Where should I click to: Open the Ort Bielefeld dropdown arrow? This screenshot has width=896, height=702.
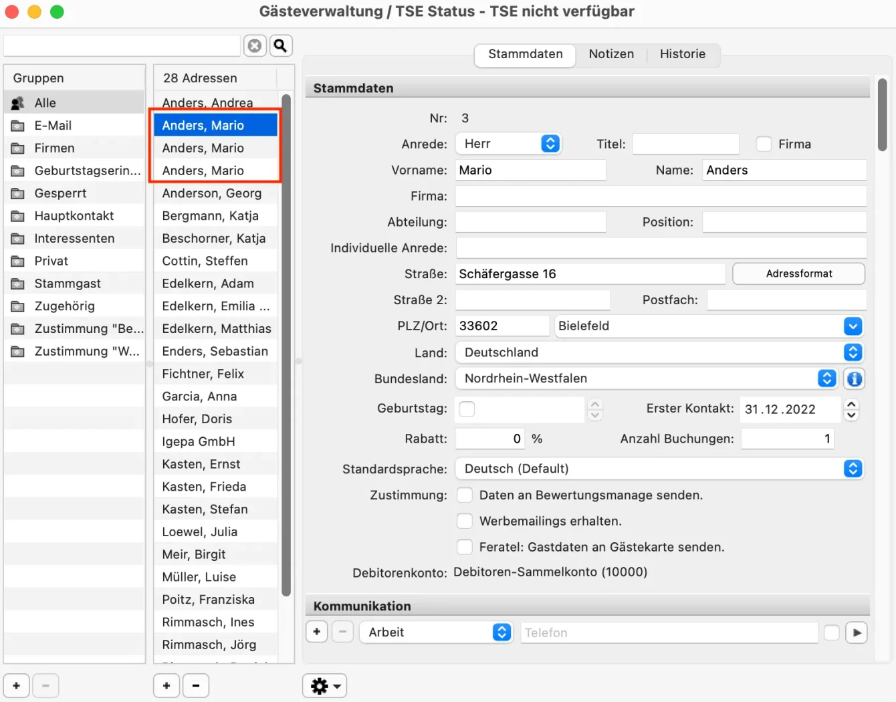[853, 326]
